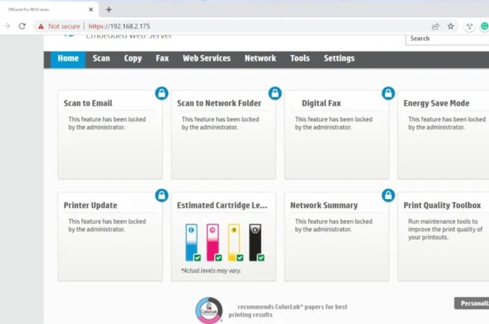This screenshot has height=324, width=489.
Task: Open the extension icon beside the bookmark star
Action: point(469,26)
